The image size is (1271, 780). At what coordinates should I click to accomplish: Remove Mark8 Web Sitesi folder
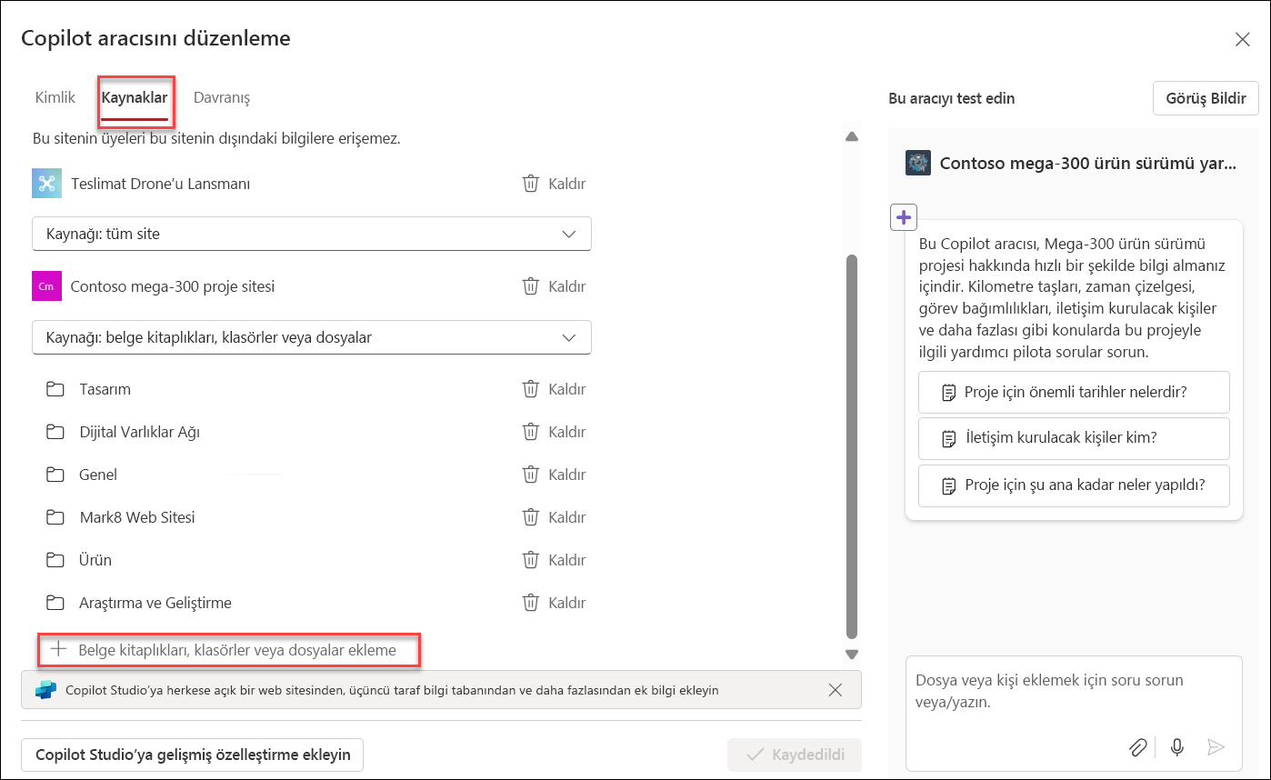554,517
